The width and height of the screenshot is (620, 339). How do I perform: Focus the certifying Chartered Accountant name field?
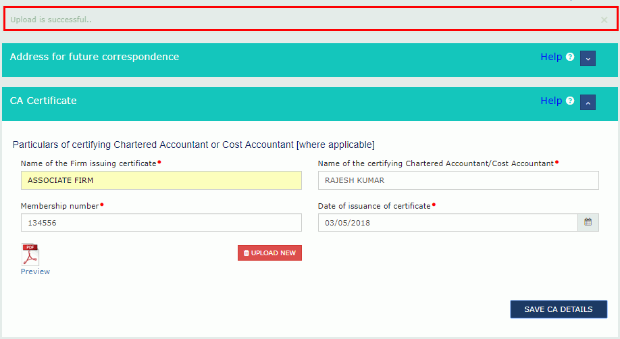458,180
